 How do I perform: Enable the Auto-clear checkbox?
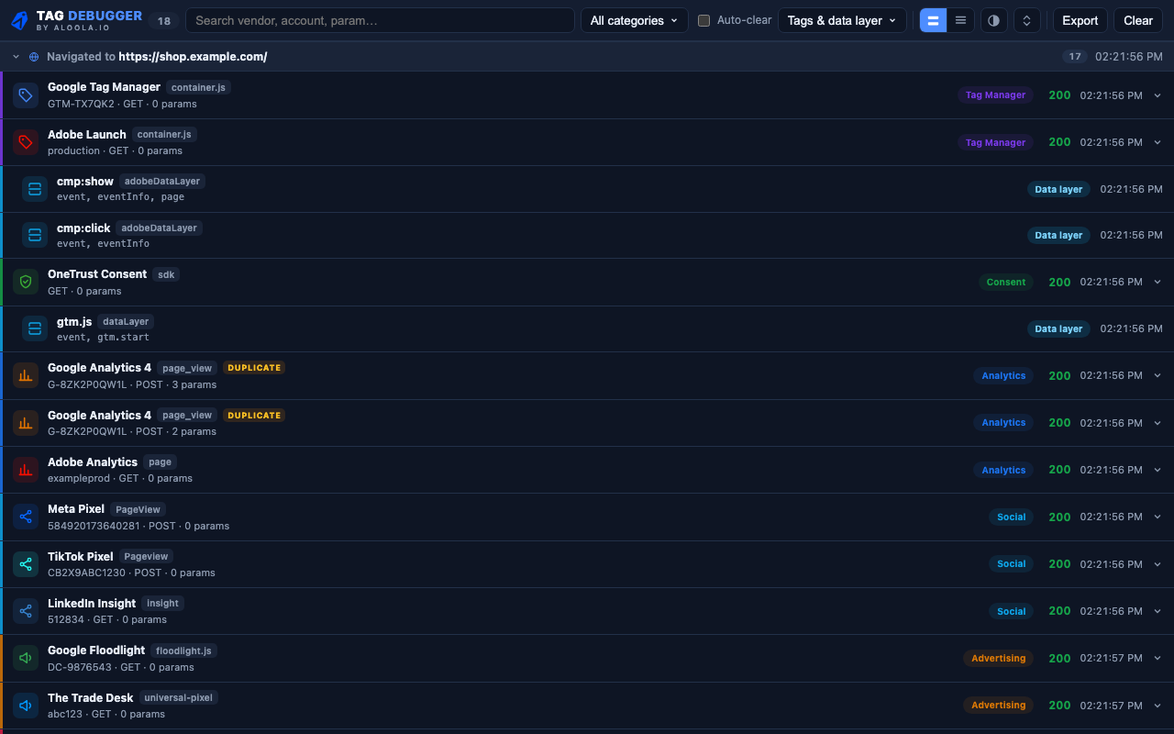coord(704,20)
